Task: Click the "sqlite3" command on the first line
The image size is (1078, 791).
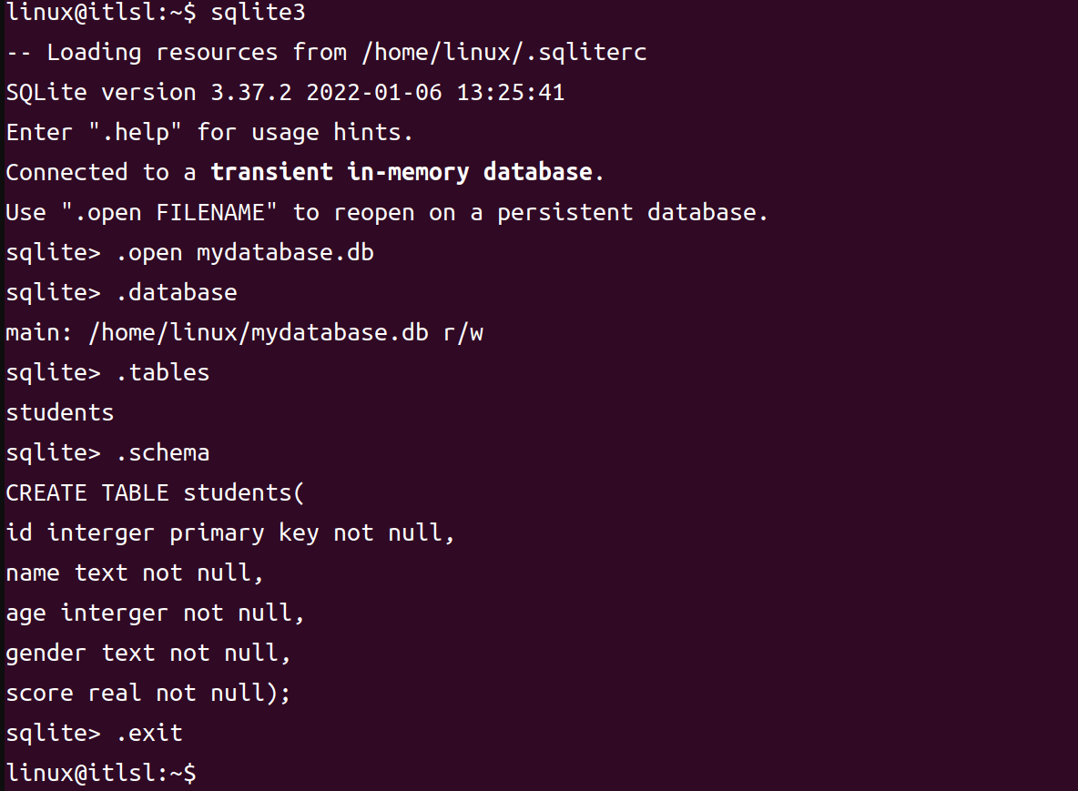Action: 258,13
